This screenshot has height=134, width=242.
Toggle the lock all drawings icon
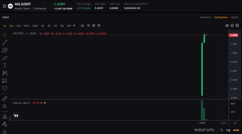click(x=5, y=132)
